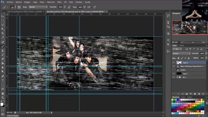Select the Brush tool in the toolbox
The image size is (208, 117).
(x=3, y=46)
